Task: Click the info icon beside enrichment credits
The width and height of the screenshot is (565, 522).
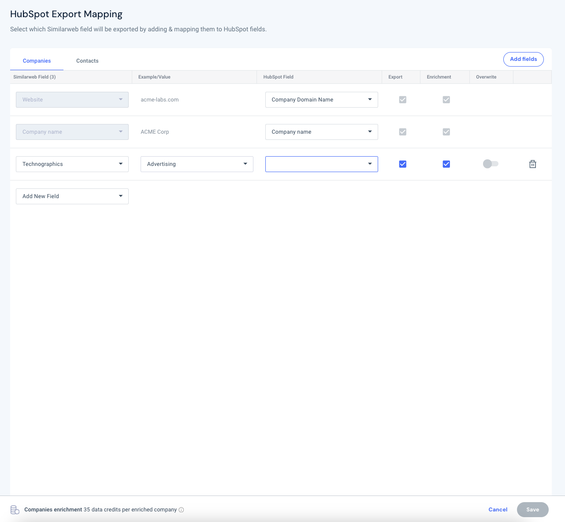Action: click(x=181, y=510)
